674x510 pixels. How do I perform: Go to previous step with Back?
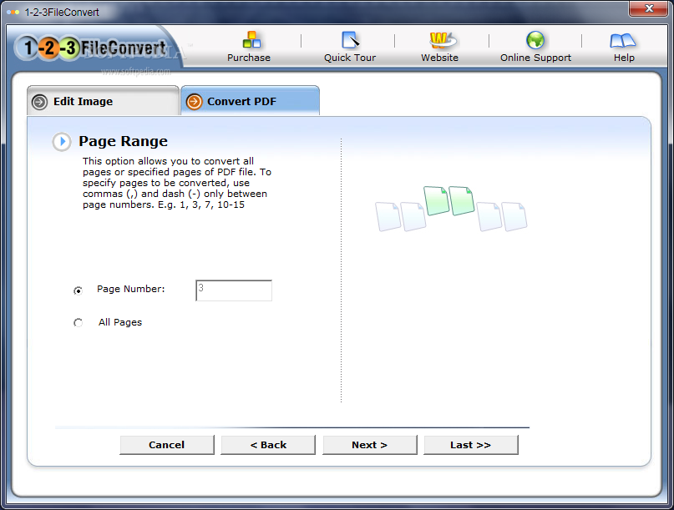[x=268, y=445]
